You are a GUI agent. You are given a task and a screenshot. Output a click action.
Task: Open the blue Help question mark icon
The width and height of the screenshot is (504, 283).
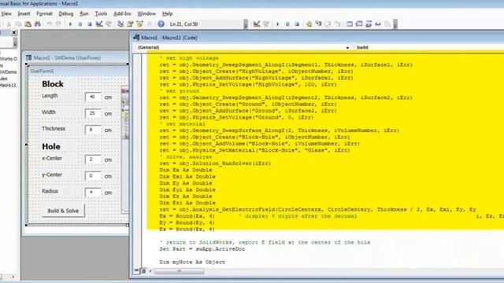coord(161,24)
